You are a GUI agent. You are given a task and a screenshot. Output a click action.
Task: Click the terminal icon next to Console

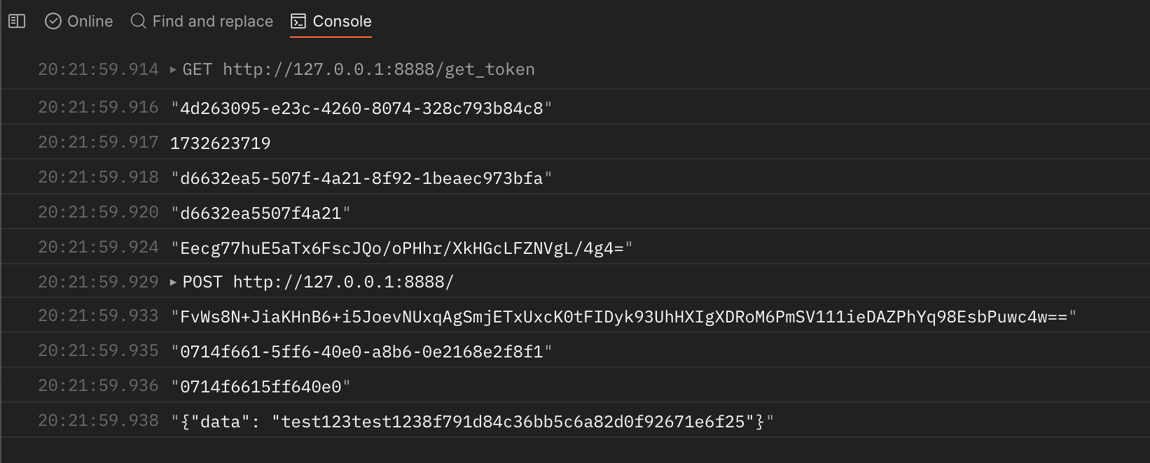[298, 21]
